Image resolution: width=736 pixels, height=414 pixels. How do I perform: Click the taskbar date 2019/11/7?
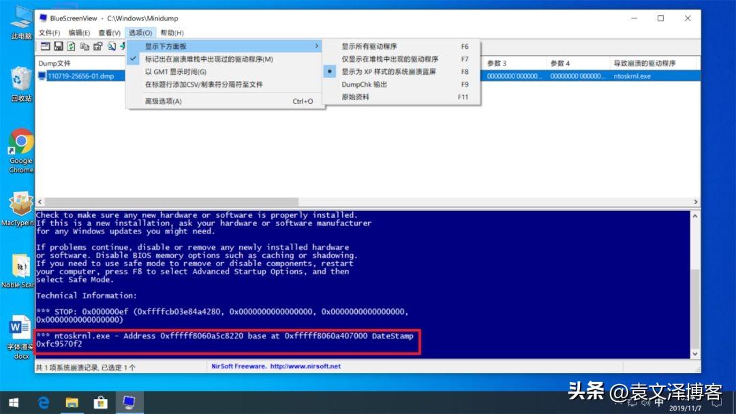(x=685, y=409)
